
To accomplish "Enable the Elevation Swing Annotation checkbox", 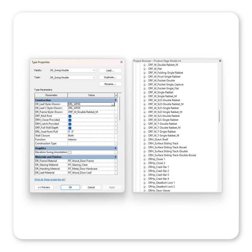I will pos(70,152).
